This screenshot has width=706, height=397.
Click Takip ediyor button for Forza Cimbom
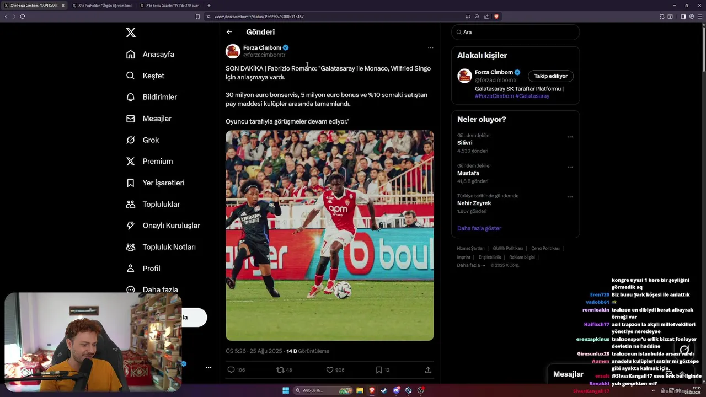(x=550, y=76)
